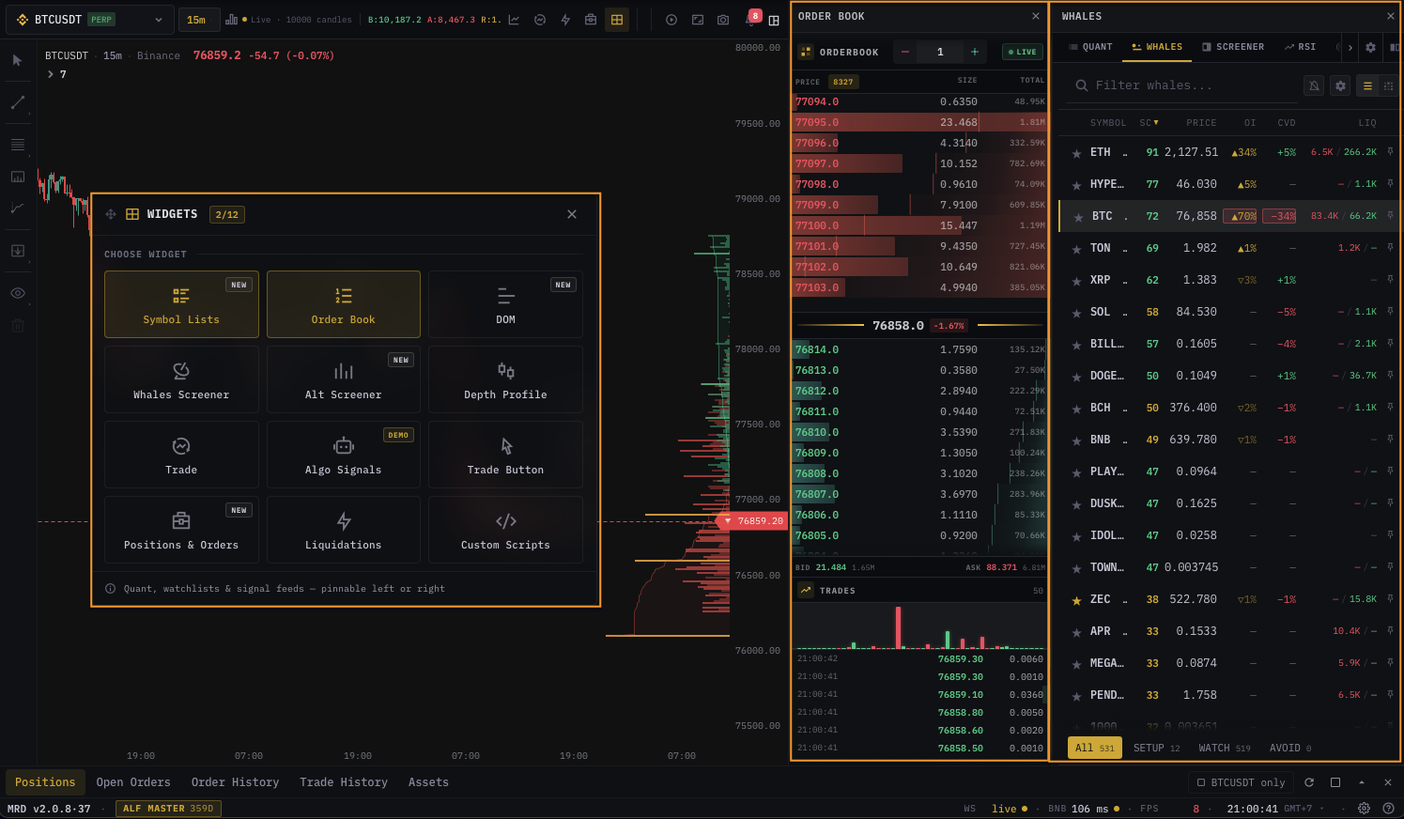This screenshot has height=819, width=1404.
Task: Open the BTCUSDT symbol selector dropdown
Action: [90, 19]
